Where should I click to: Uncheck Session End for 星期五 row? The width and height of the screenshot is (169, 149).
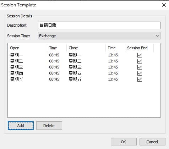click(140, 79)
